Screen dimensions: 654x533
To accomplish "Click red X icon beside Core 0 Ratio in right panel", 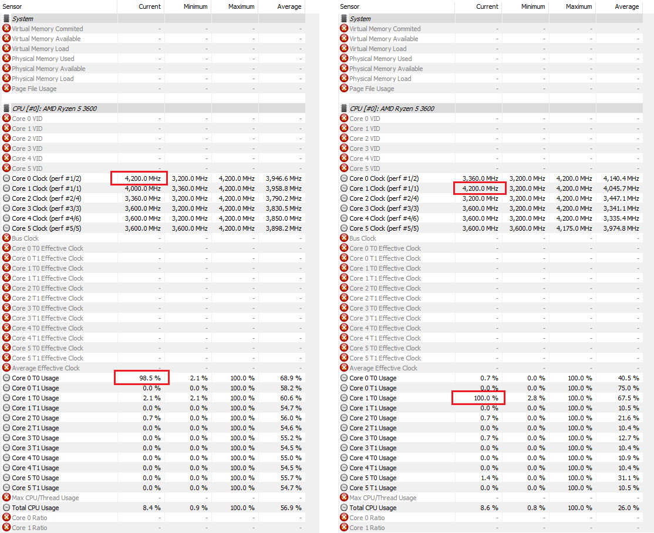I will [344, 518].
